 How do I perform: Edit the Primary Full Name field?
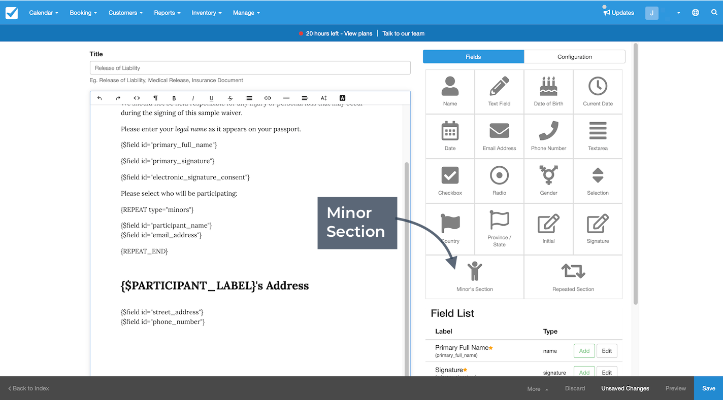coord(607,351)
